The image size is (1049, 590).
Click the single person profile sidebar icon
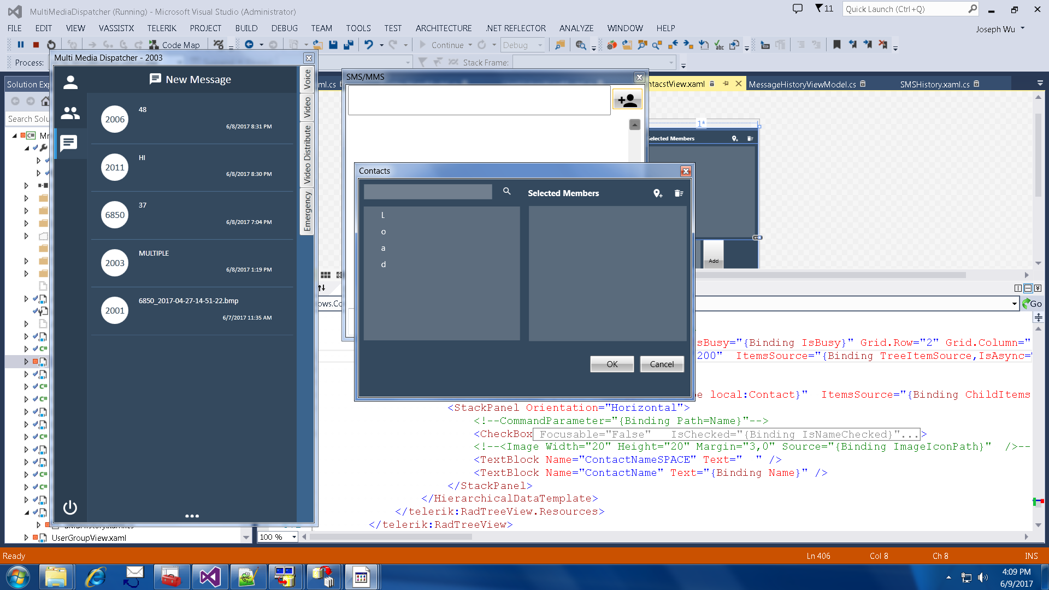click(x=70, y=82)
